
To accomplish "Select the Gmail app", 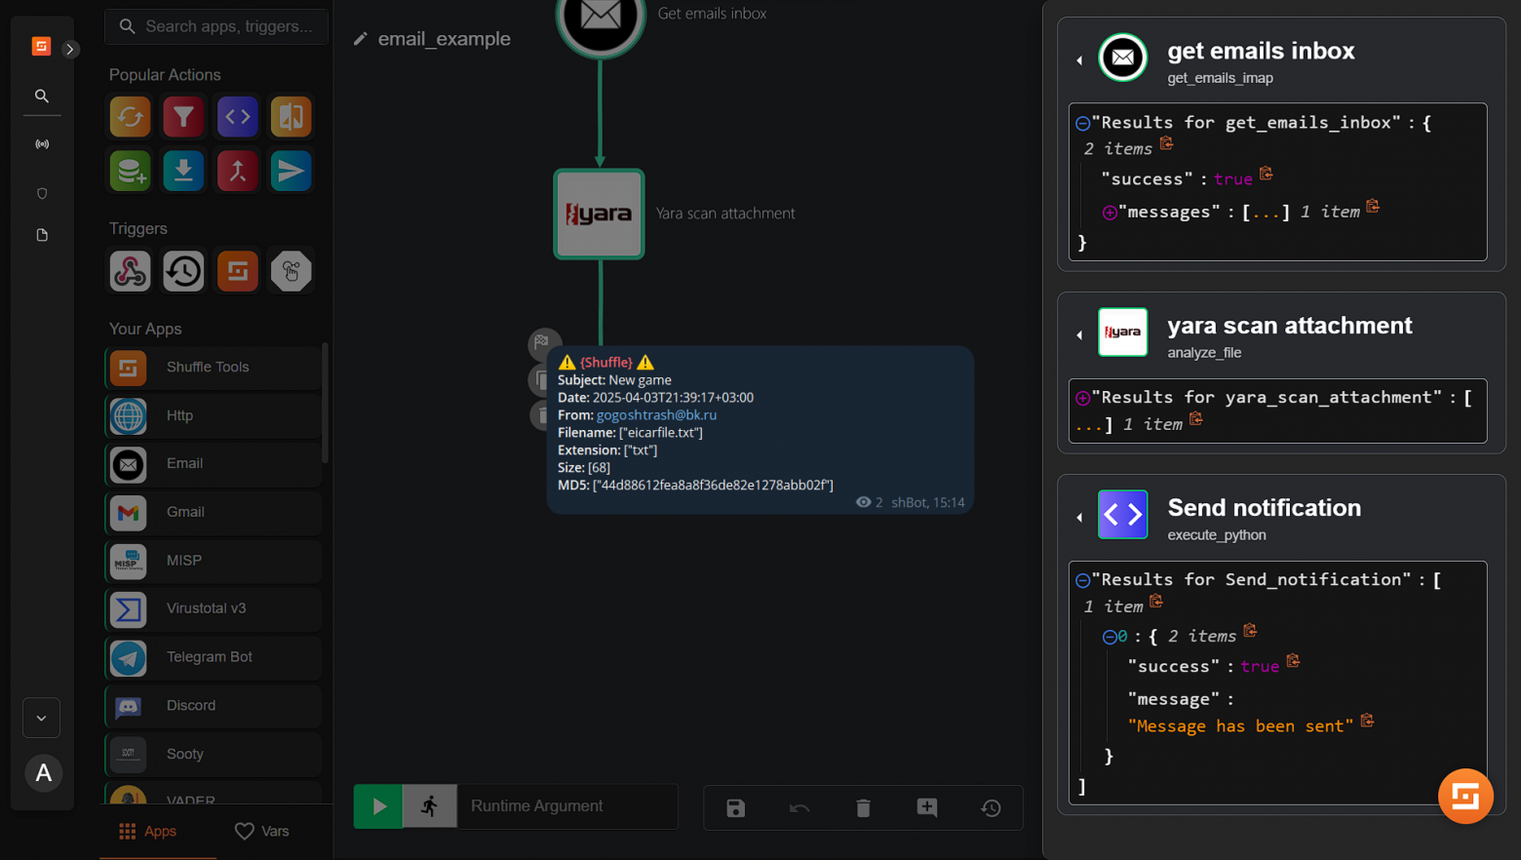I will tap(213, 513).
